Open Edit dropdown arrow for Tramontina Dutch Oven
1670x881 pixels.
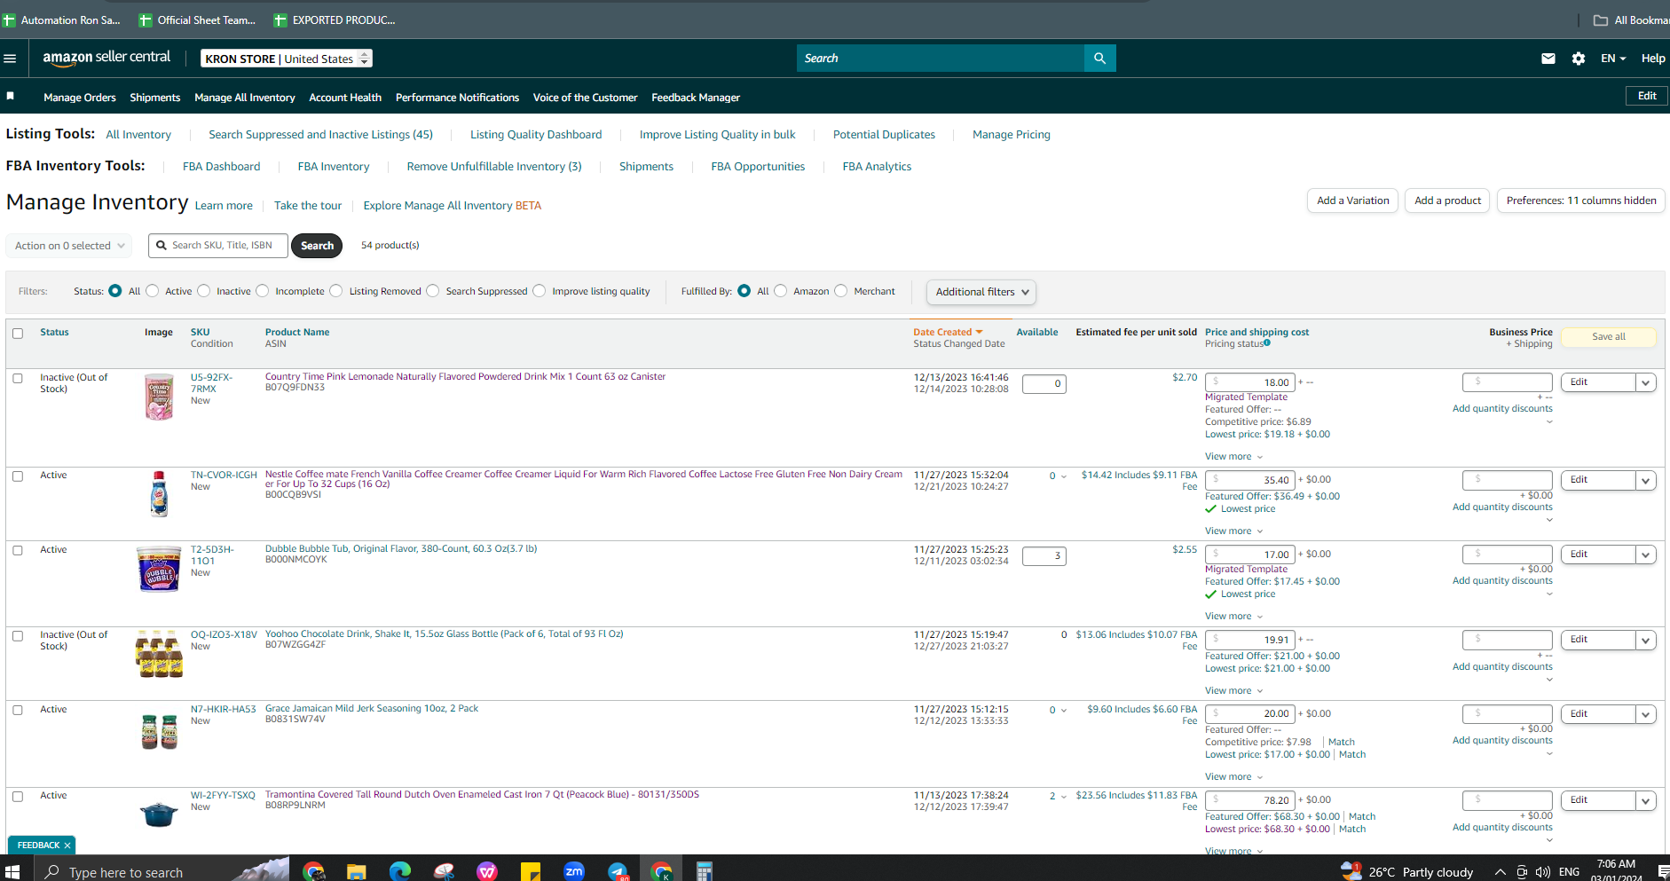(1646, 800)
